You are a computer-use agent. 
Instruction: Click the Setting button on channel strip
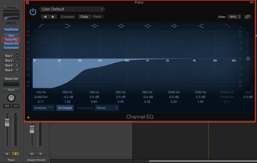tap(11, 7)
